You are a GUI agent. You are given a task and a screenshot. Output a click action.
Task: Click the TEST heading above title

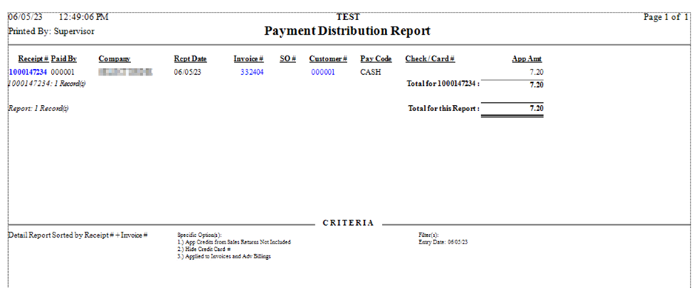click(348, 17)
